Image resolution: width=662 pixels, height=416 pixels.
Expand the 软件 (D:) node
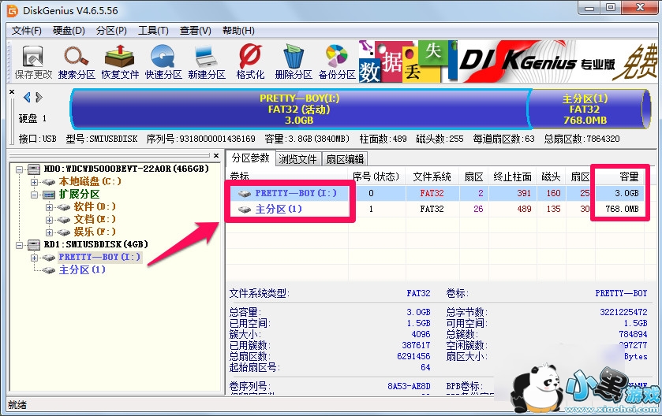[x=50, y=207]
